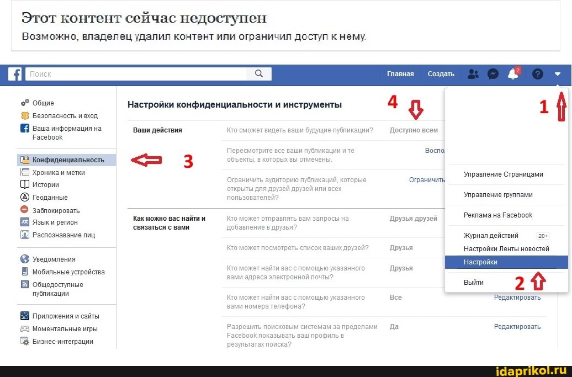Open Уведомления settings in sidebar
Viewport: 572px width, 377px height.
54,259
